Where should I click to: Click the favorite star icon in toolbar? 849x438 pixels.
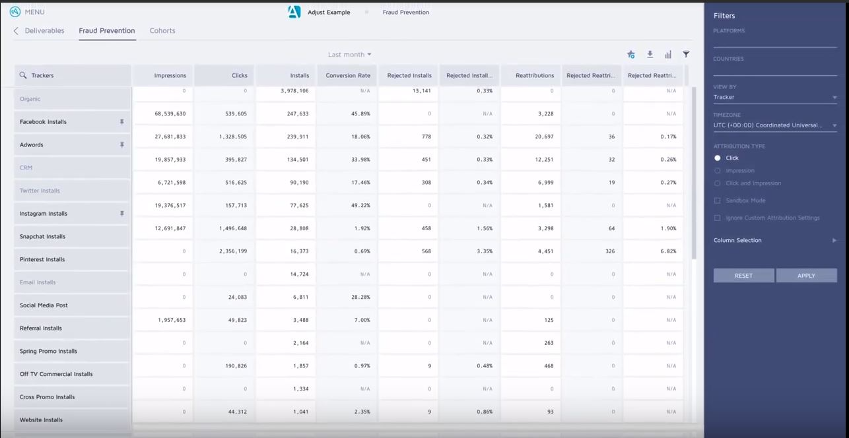tap(631, 55)
